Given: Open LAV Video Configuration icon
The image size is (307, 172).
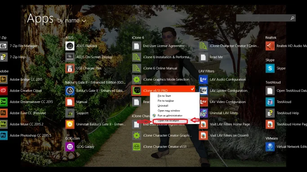Looking at the screenshot, I should 203,102.
